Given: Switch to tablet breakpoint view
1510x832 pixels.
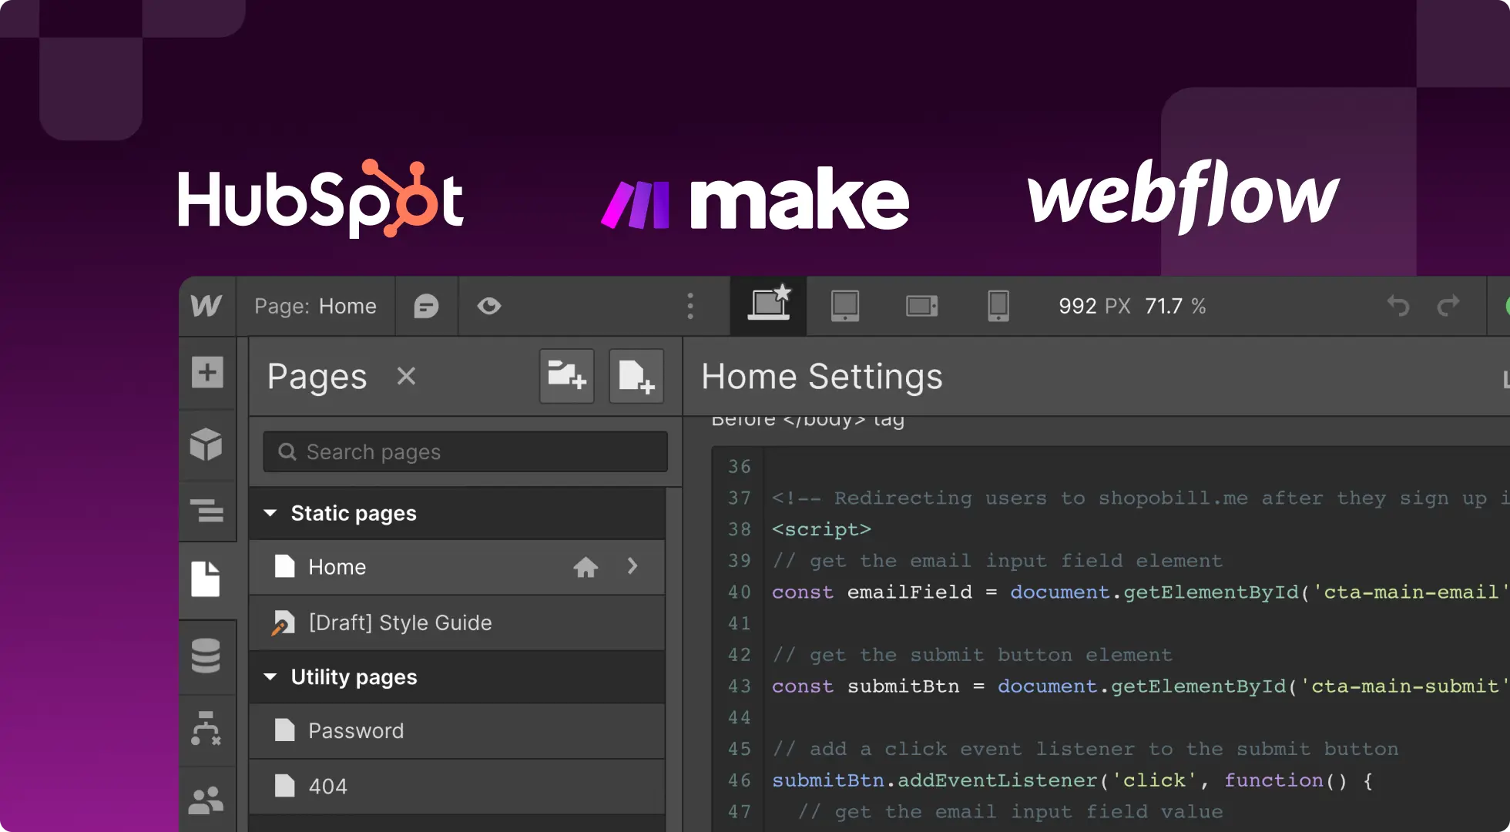Looking at the screenshot, I should pyautogui.click(x=845, y=306).
